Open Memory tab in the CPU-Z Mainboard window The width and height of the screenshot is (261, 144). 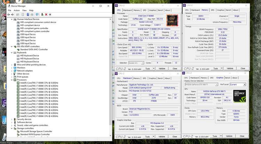point(137,78)
